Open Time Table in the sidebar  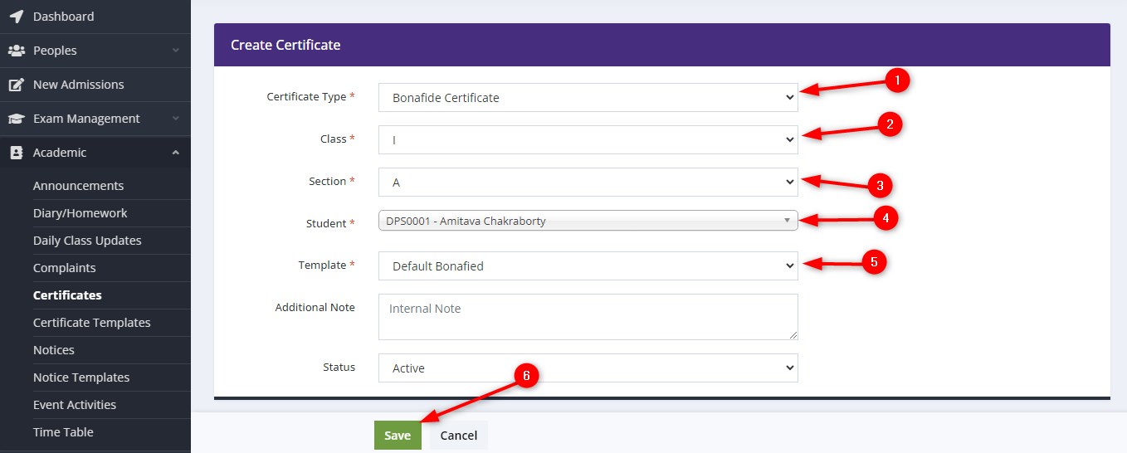(63, 432)
